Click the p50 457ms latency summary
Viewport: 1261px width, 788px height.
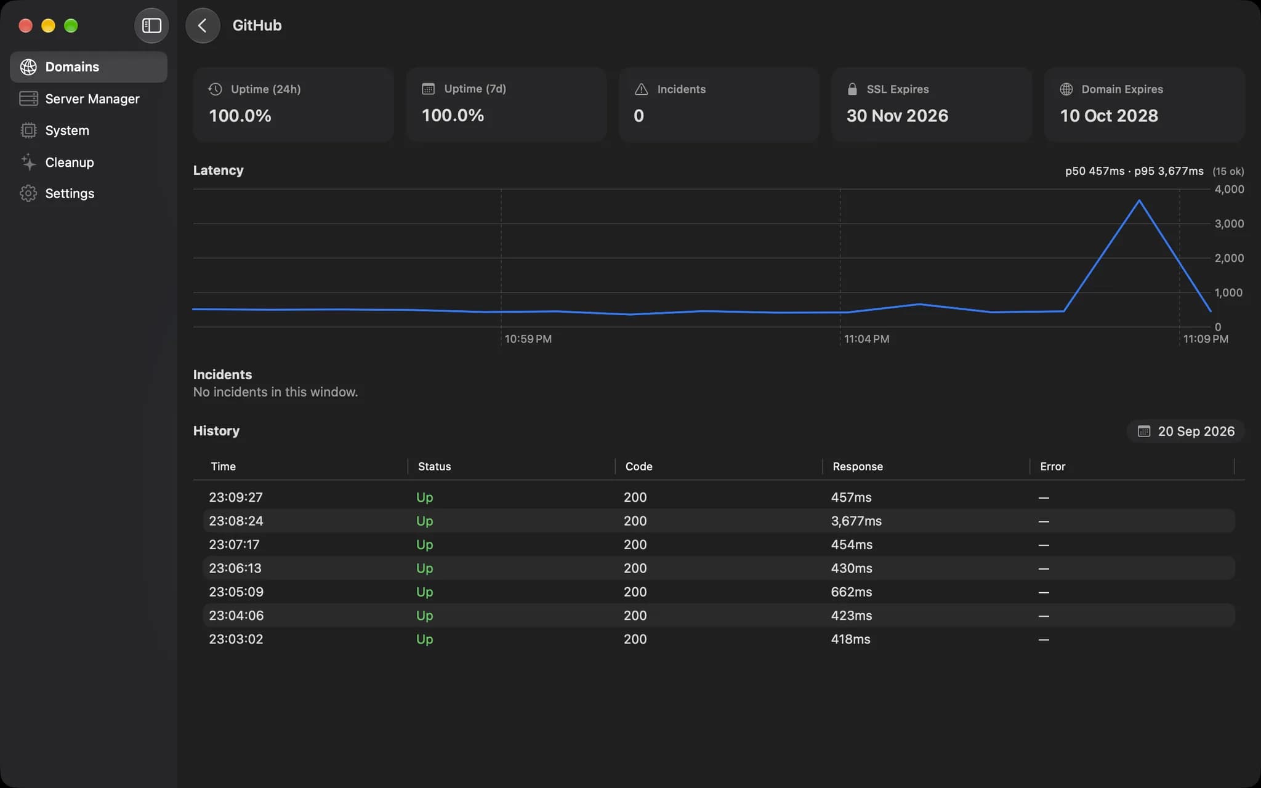click(1095, 171)
